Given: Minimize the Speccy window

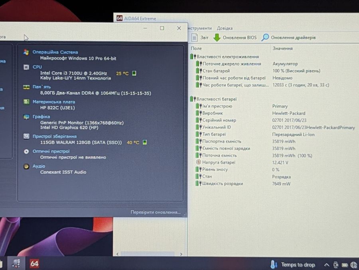Looking at the screenshot, I should tap(145, 28).
